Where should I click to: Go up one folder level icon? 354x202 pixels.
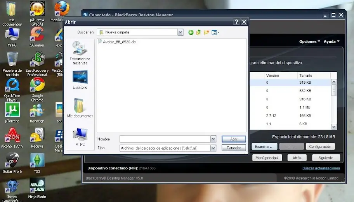click(x=198, y=33)
